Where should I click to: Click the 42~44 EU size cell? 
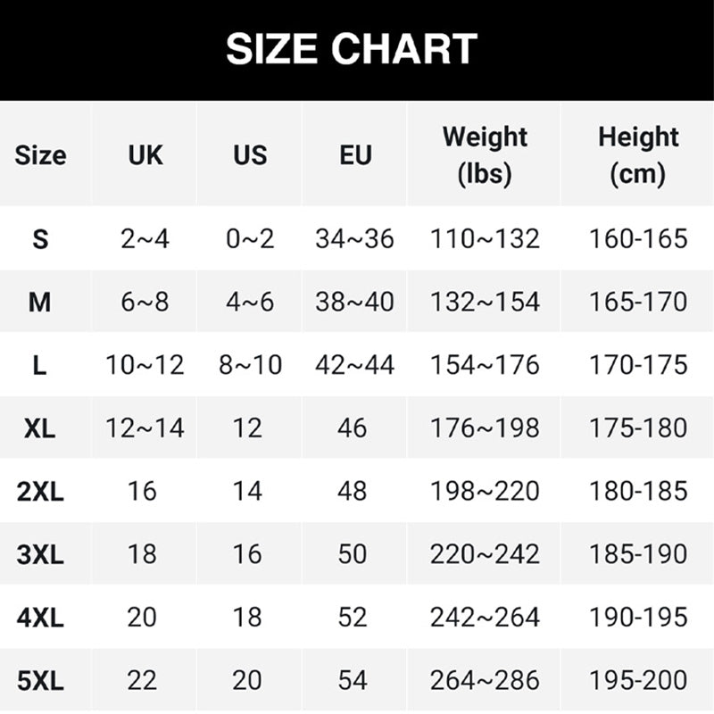(x=354, y=366)
